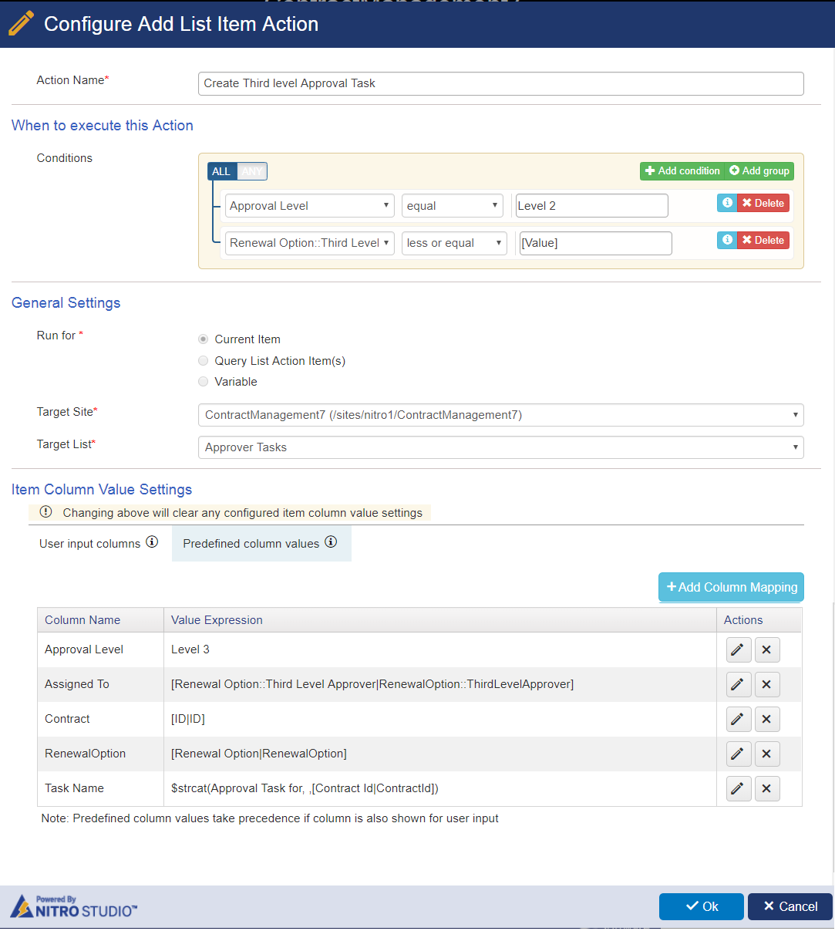Edit the Approval Level column mapping
This screenshot has width=835, height=931.
(x=739, y=649)
